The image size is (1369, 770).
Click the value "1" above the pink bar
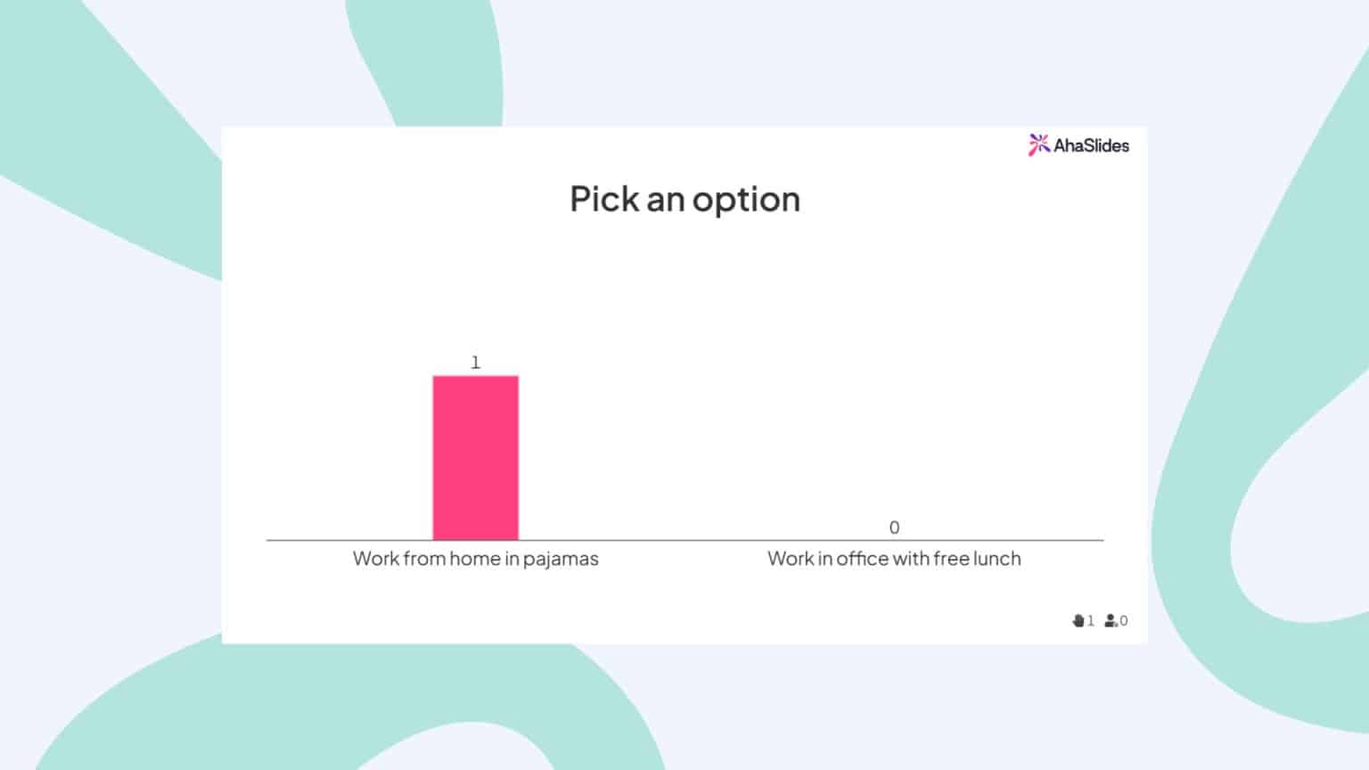[475, 363]
